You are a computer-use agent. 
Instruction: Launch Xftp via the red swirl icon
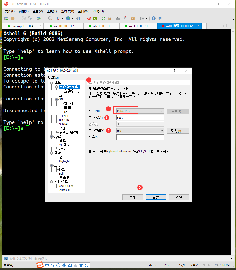89,18
